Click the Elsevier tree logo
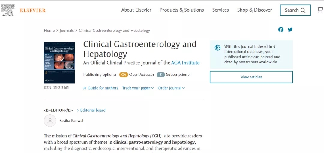 8,10
